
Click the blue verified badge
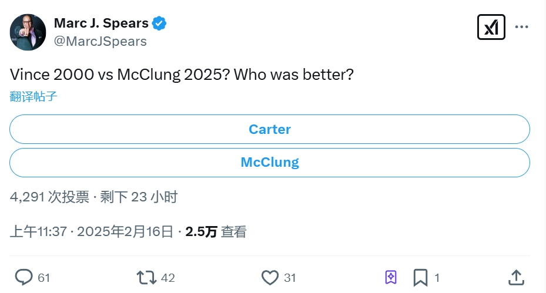(x=159, y=23)
